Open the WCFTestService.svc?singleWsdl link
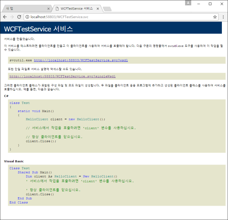Viewport: 228px width, 220px height. (62, 76)
